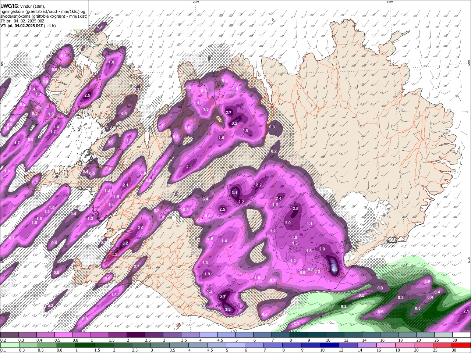The height and width of the screenshot is (353, 471).
Task: Select the 3 purple swatch in upper legend
Action: (x=172, y=335)
